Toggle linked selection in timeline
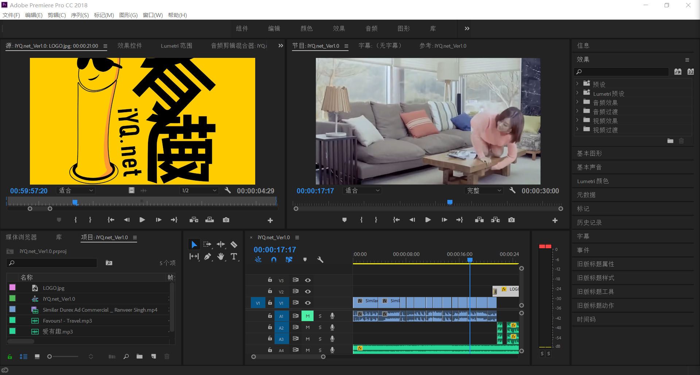Viewport: 700px width, 375px height. click(289, 260)
